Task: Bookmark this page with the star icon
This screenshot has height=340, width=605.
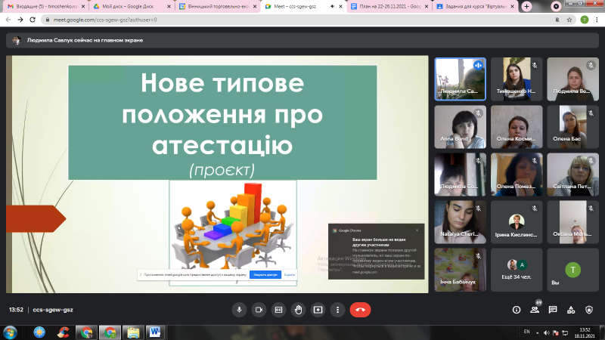Action: click(569, 20)
